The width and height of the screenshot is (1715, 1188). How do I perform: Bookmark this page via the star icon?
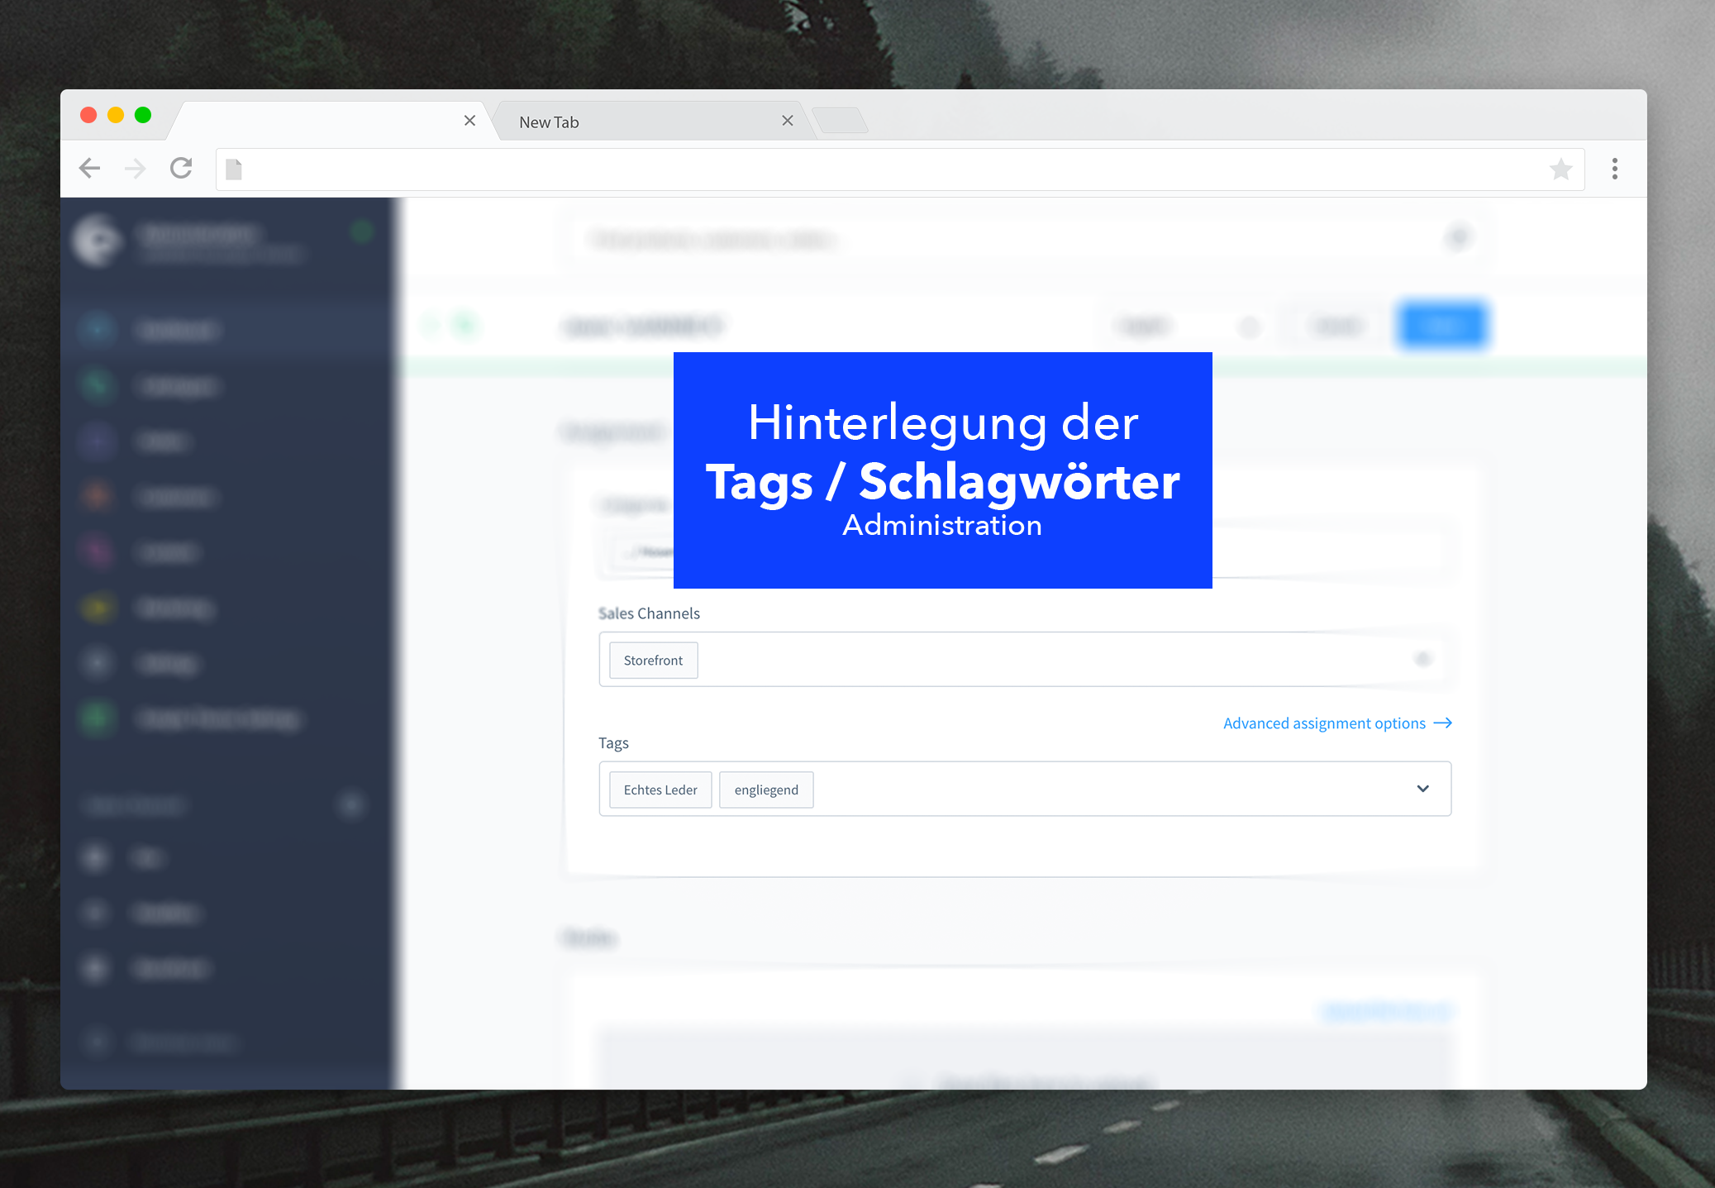[1560, 169]
